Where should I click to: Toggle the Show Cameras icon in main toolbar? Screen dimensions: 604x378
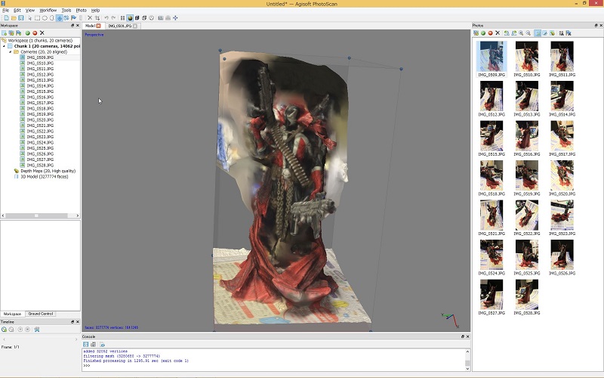click(161, 17)
